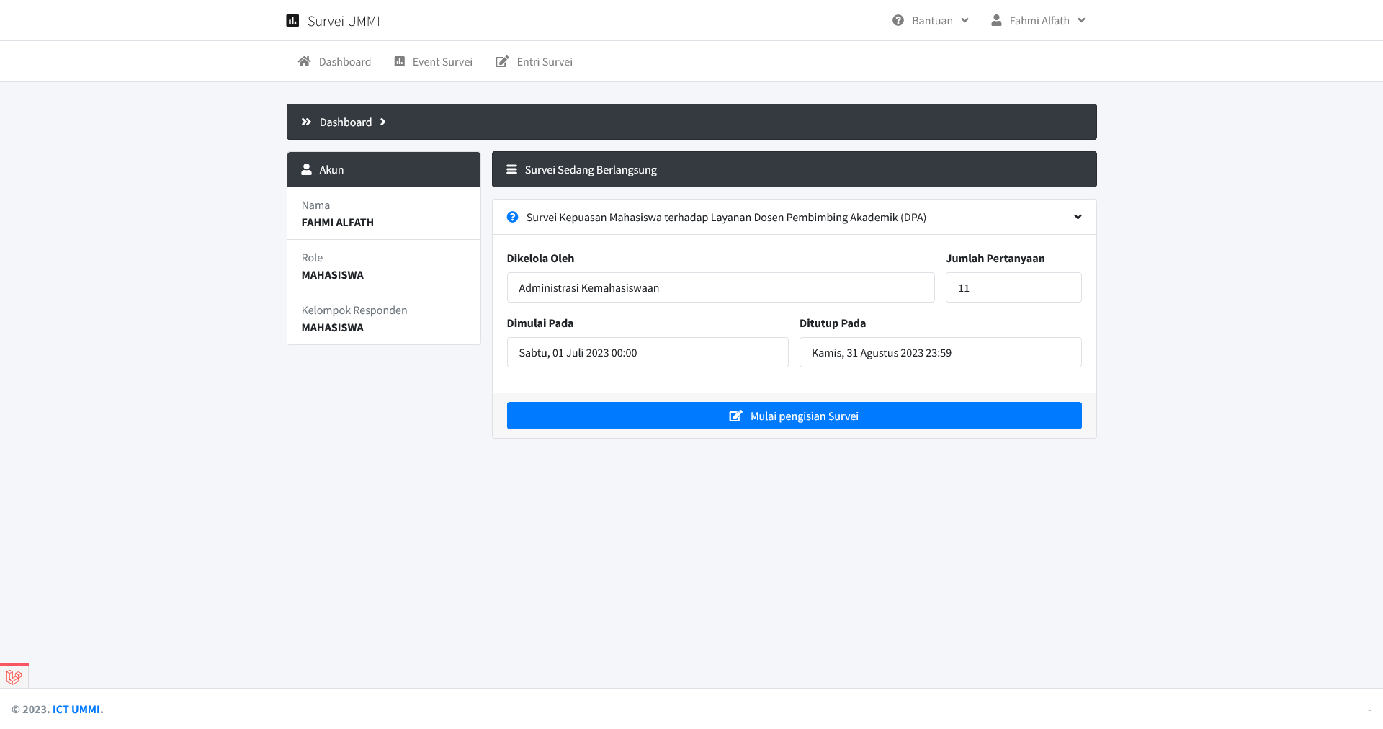Click the Dikelola Oleh input field
This screenshot has height=729, width=1383.
[x=720, y=288]
